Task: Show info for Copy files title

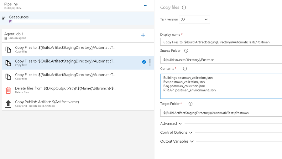Action: (184, 8)
